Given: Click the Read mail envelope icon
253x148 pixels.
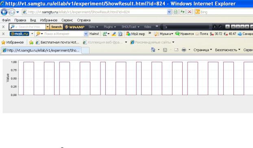Looking at the screenshot, I should tap(176, 50).
